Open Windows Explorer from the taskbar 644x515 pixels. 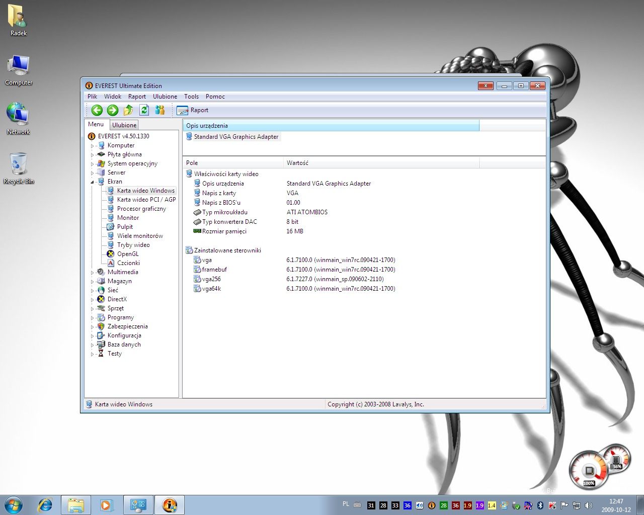(76, 505)
